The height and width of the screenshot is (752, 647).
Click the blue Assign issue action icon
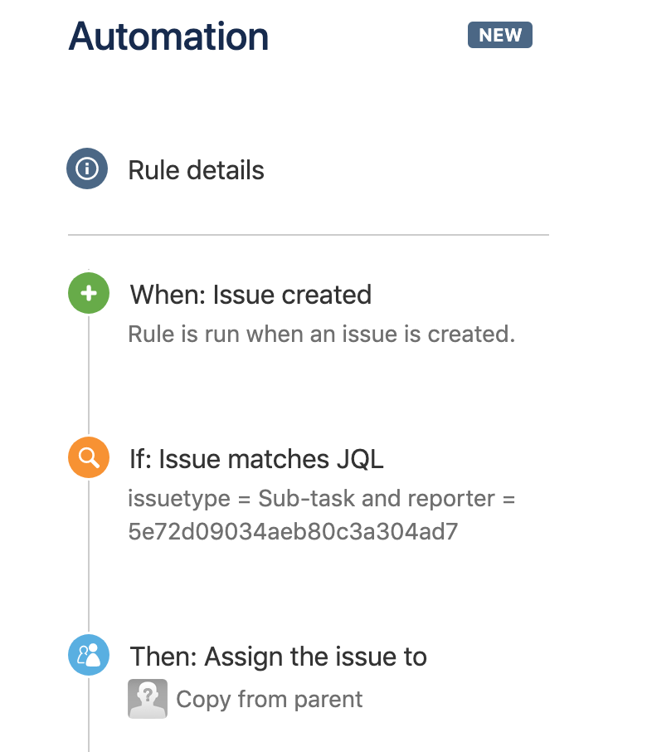(x=89, y=655)
